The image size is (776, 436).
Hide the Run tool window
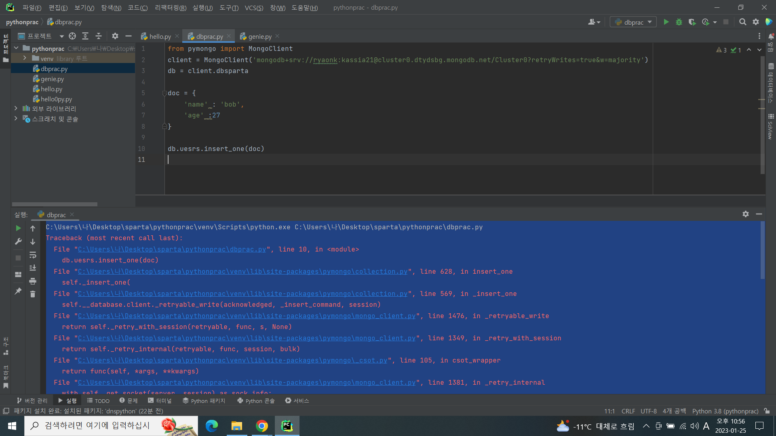point(759,214)
